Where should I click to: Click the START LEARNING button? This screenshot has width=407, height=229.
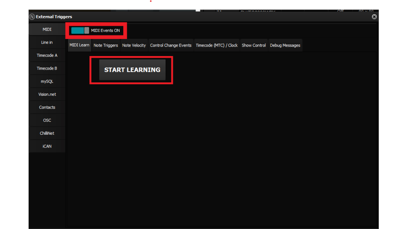point(132,70)
